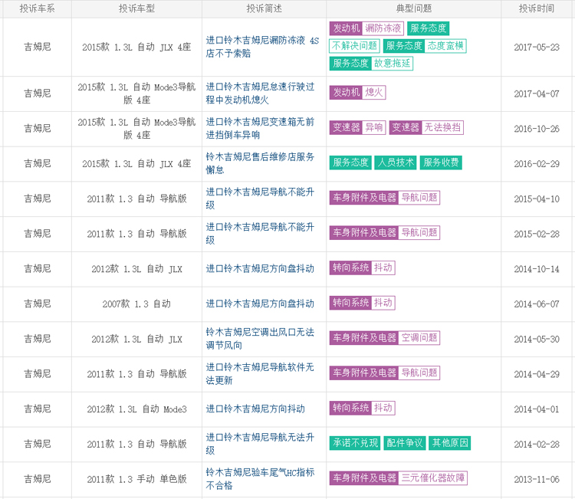Click the 熄火 engine problem tag
575x499 pixels.
[374, 93]
